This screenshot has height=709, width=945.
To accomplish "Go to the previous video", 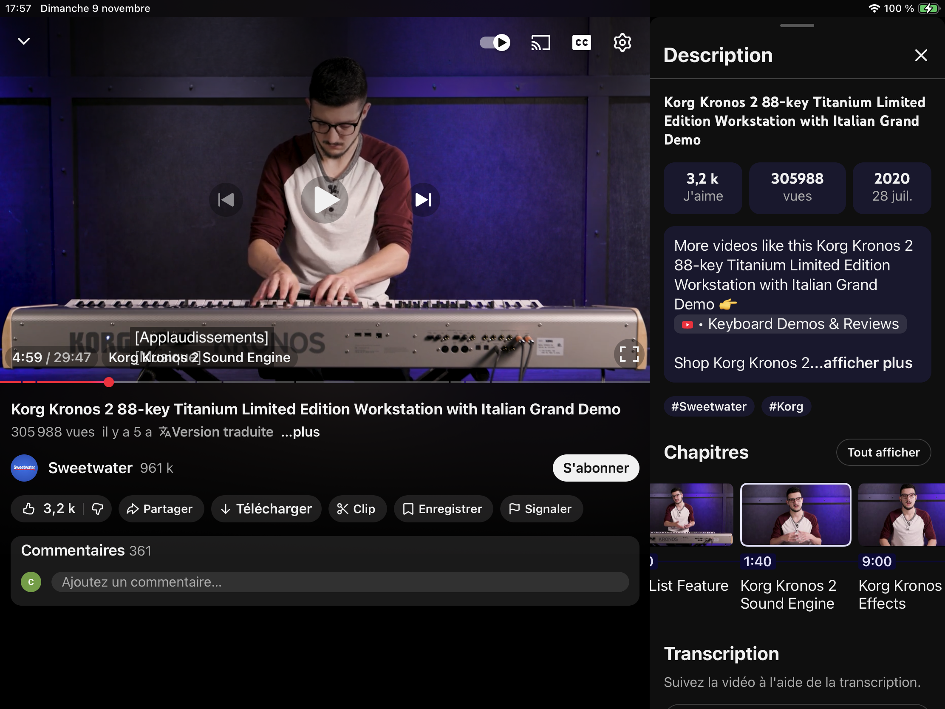I will [226, 200].
